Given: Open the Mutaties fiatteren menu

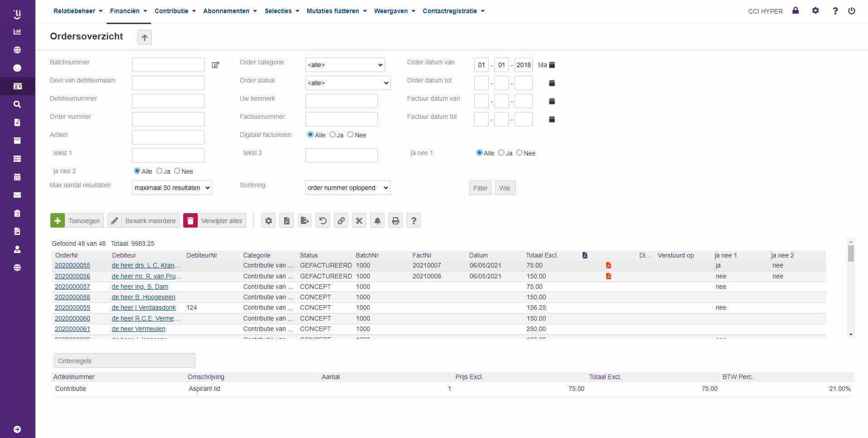Looking at the screenshot, I should 336,11.
